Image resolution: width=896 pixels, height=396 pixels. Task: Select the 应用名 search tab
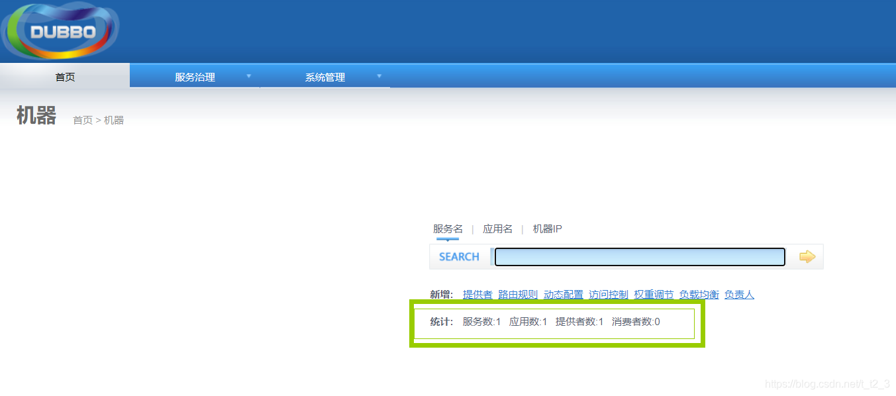point(497,229)
